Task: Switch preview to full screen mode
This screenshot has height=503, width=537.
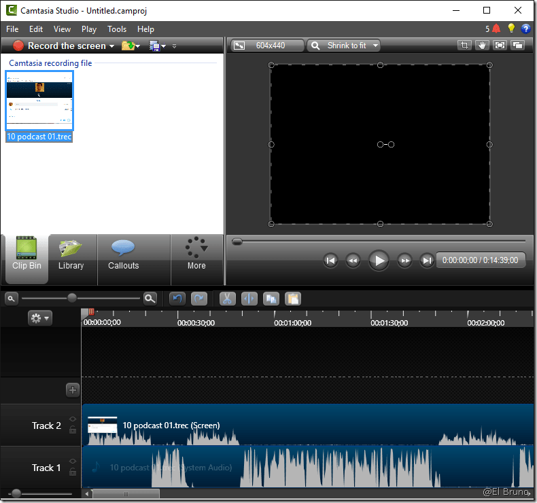Action: point(500,46)
